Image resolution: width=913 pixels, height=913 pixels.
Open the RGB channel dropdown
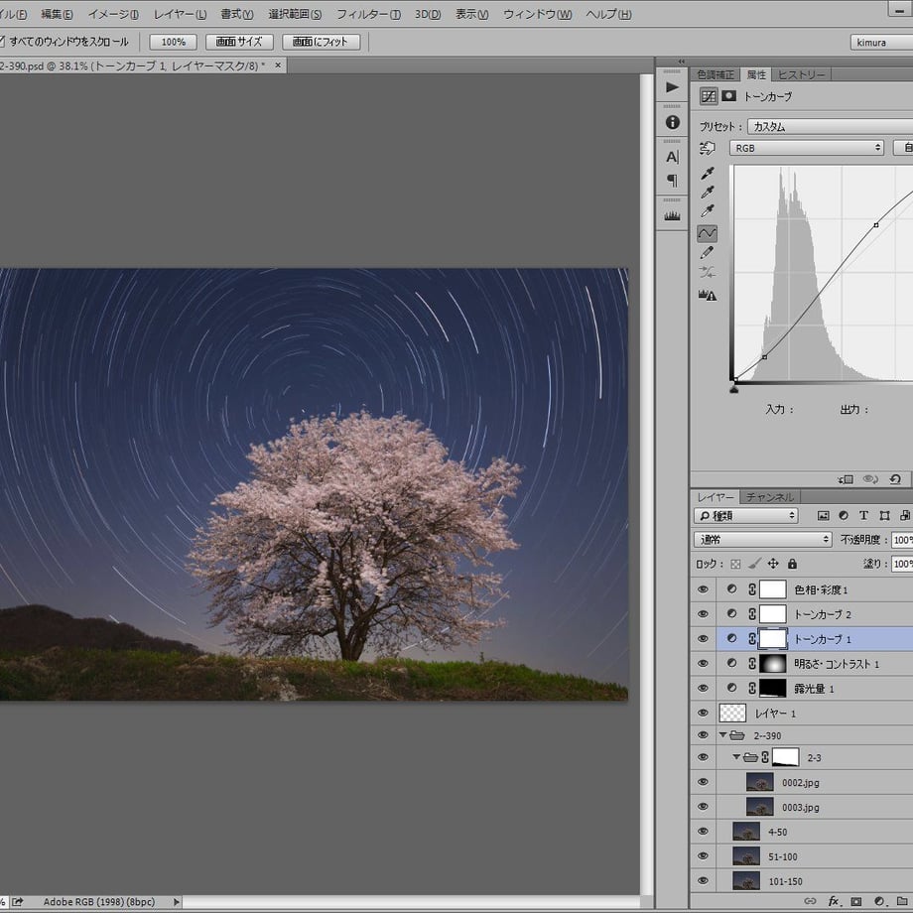(807, 148)
